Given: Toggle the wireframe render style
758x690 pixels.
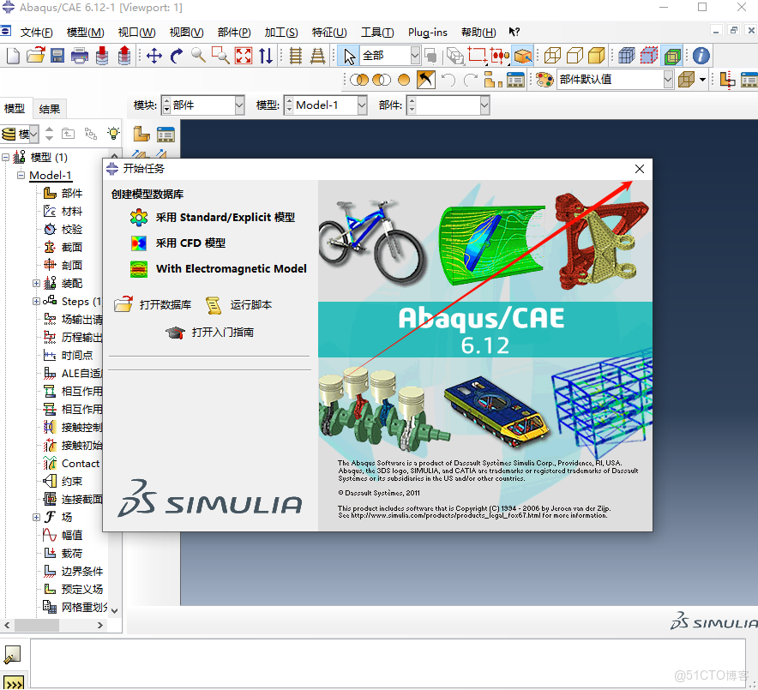Looking at the screenshot, I should (553, 55).
